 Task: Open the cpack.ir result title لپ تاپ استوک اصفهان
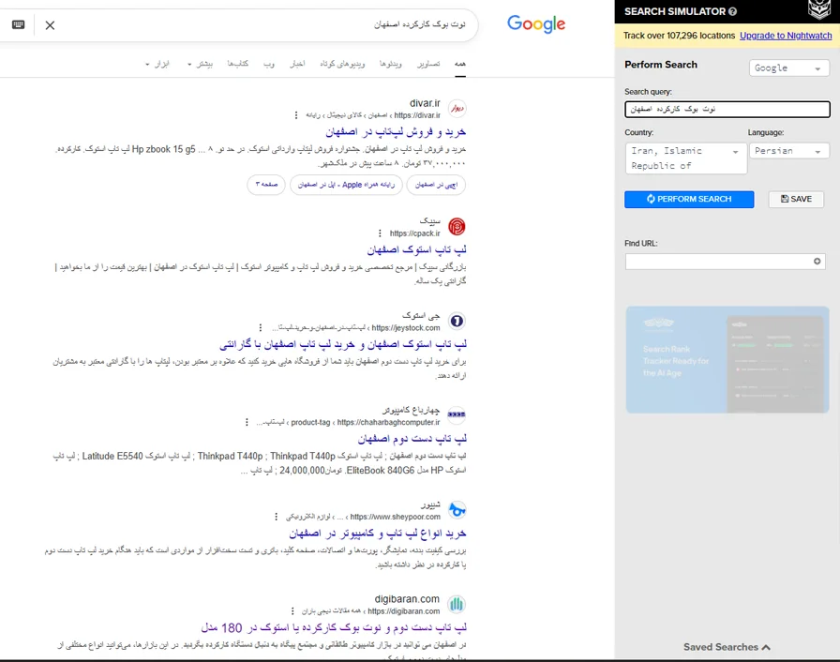[417, 249]
